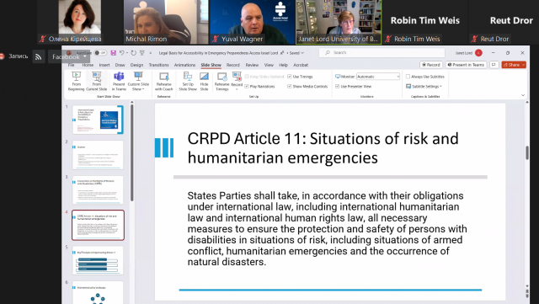Collapse the ribbon with the chevron

523,95
